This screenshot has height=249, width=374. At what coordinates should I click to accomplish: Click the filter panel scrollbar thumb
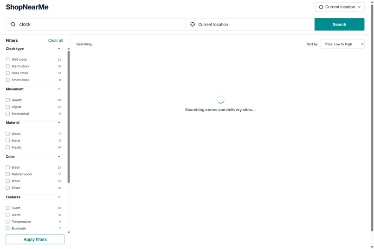69,117
